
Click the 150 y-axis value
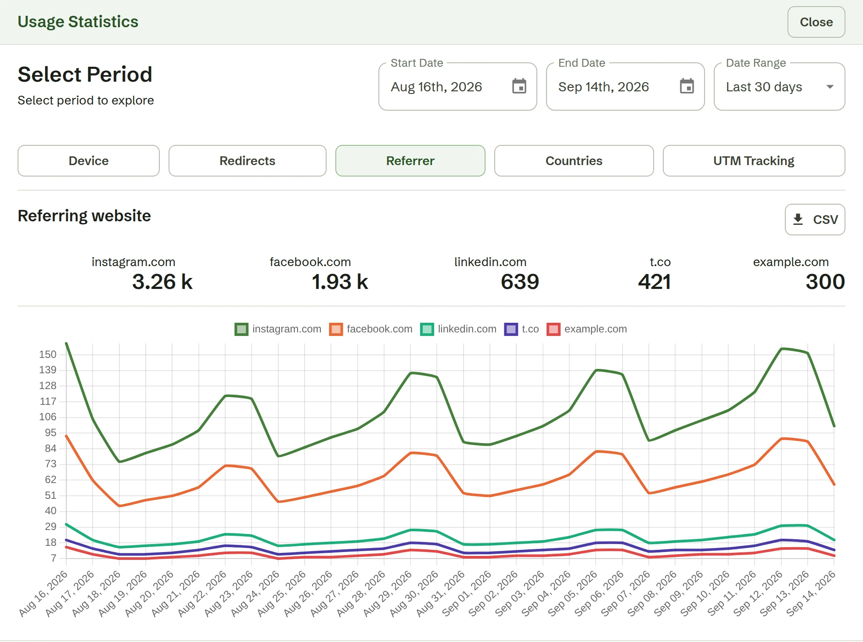(48, 354)
